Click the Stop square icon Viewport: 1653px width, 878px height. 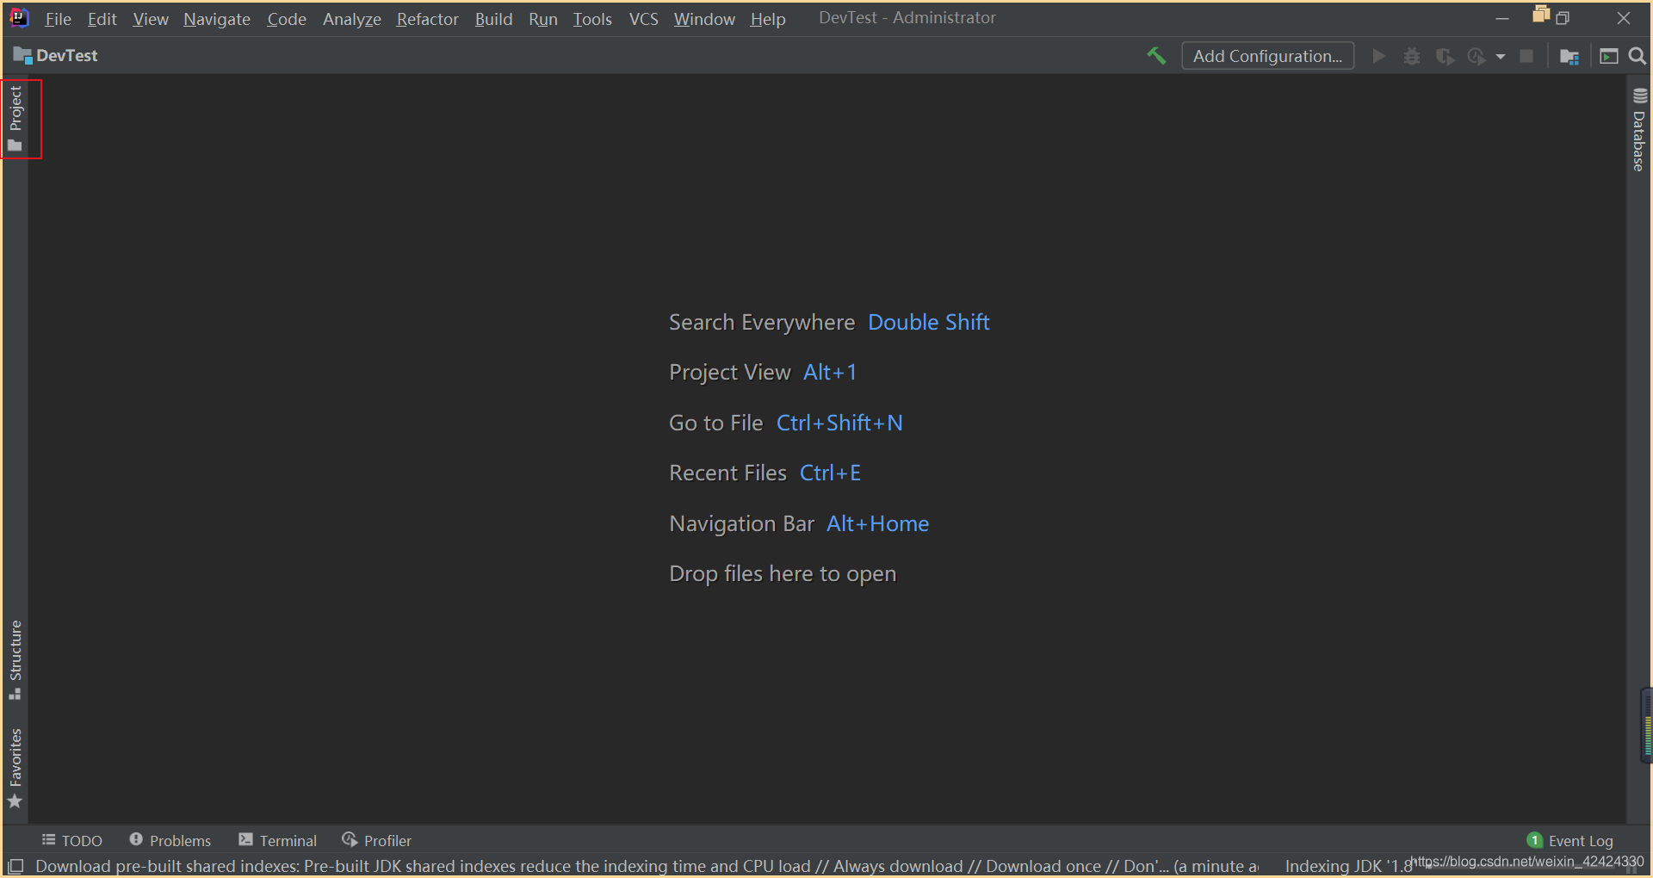point(1526,56)
